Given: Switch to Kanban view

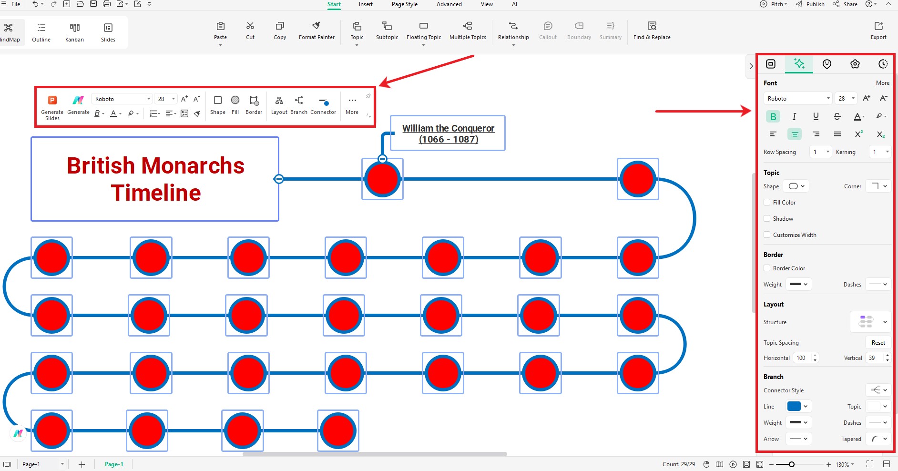Looking at the screenshot, I should 74,32.
